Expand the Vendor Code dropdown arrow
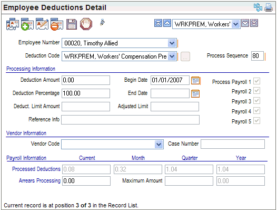 pos(159,145)
